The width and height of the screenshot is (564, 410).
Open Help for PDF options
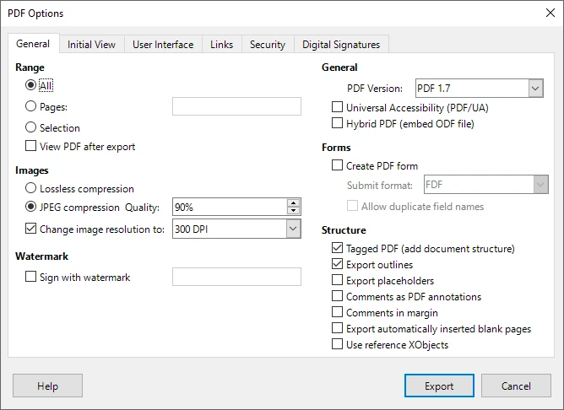47,386
